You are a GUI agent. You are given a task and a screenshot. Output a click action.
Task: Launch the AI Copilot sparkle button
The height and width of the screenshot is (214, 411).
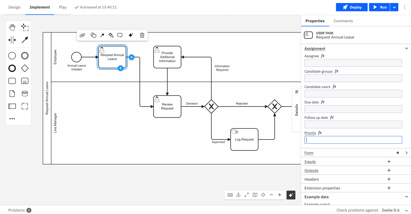291,195
